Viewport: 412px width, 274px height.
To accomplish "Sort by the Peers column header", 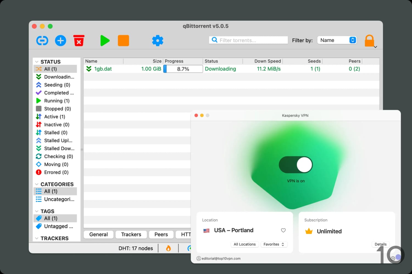I will [x=342, y=61].
